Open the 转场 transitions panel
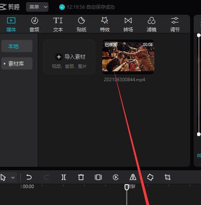This screenshot has width=201, height=205. click(x=128, y=24)
